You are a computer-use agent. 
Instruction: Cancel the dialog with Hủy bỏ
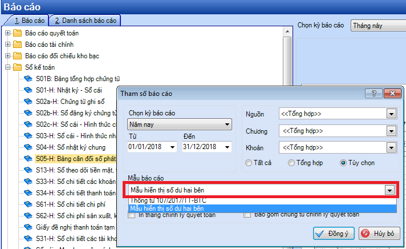[x=376, y=234]
